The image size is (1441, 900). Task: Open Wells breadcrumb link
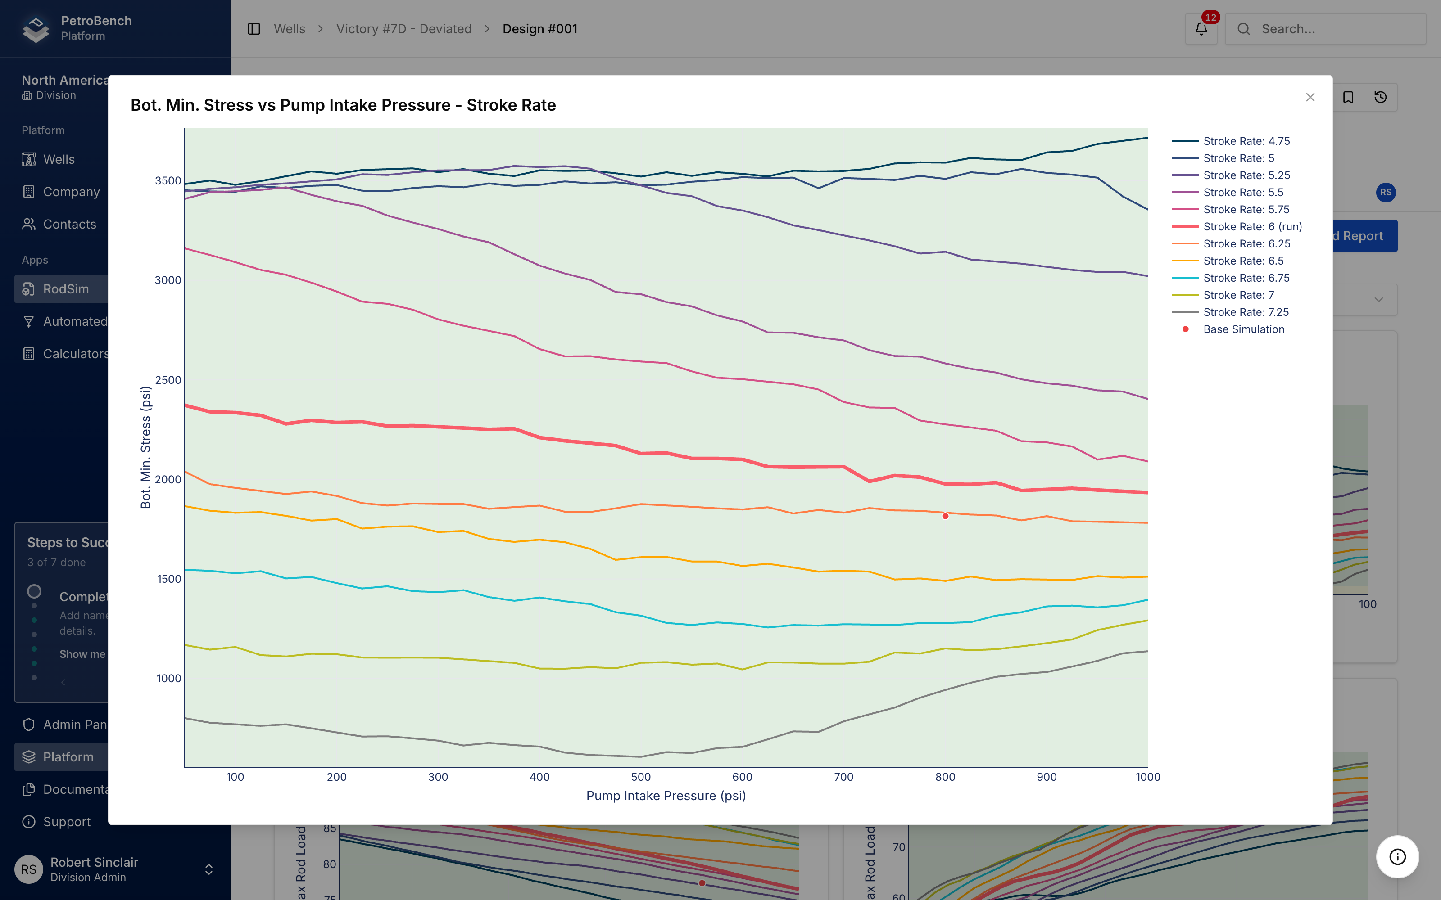290,28
